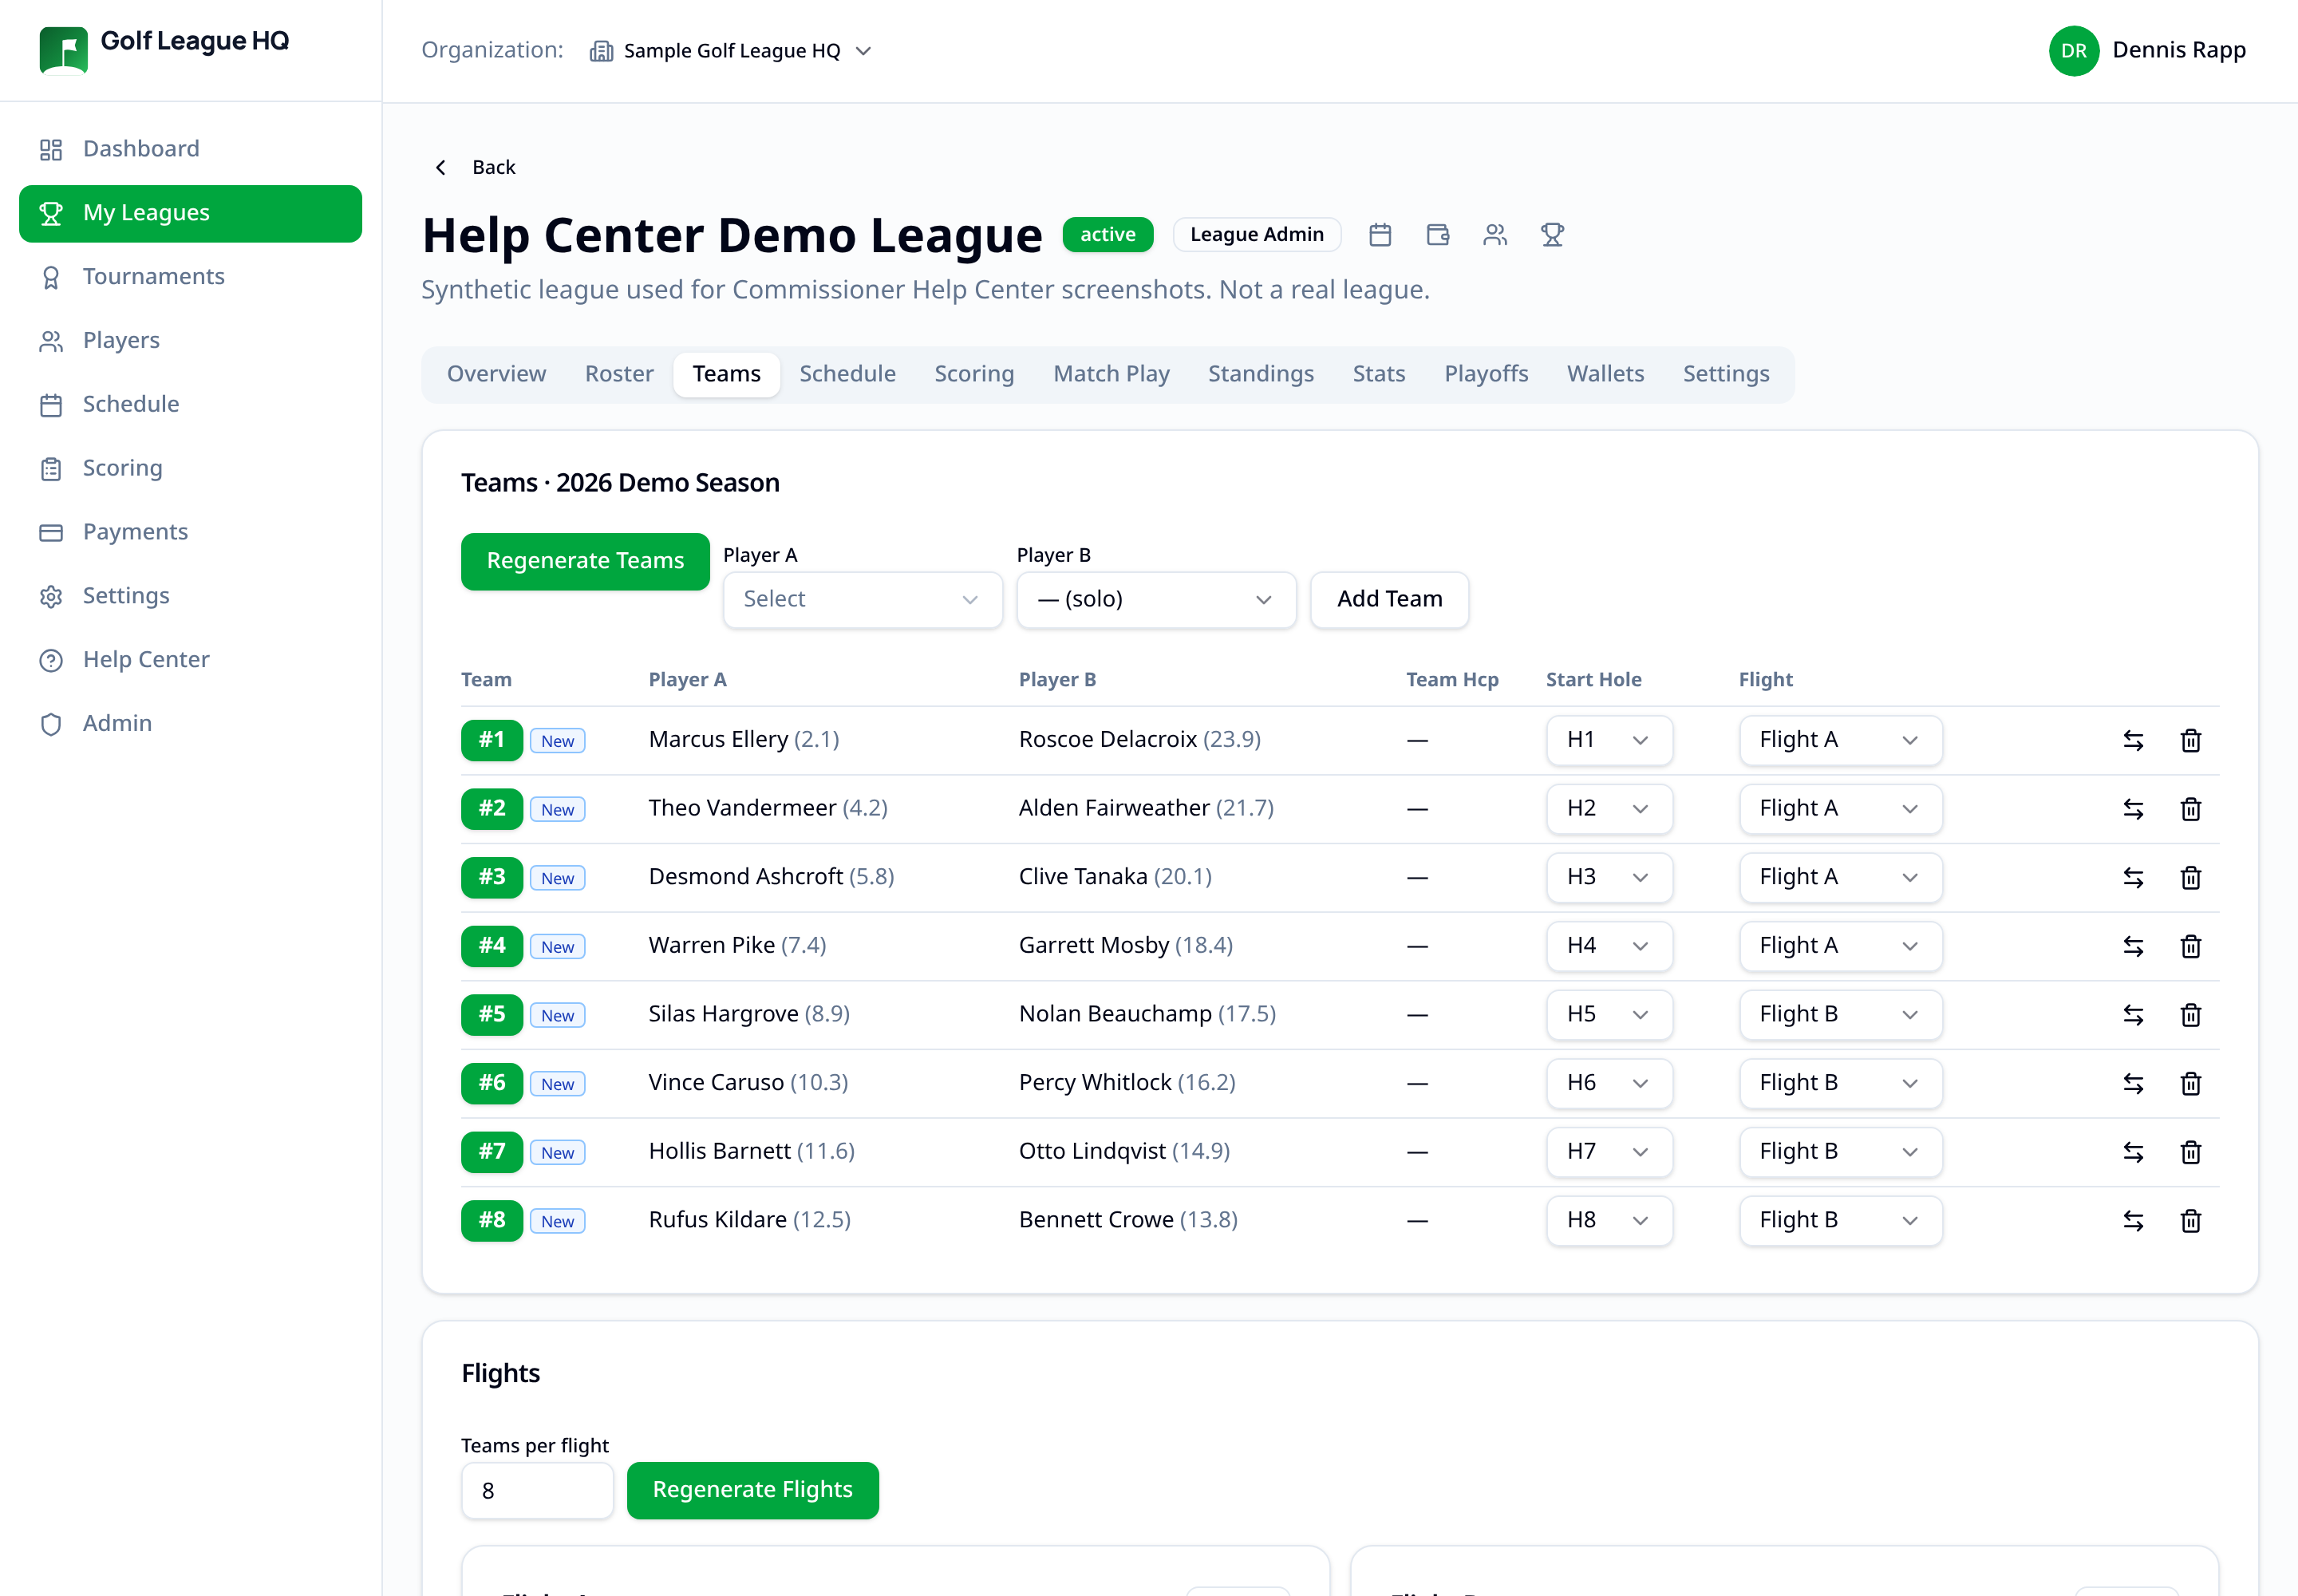Viewport: 2298px width, 1596px height.
Task: Swap players on team #1 Marcus Ellery
Action: [2133, 741]
